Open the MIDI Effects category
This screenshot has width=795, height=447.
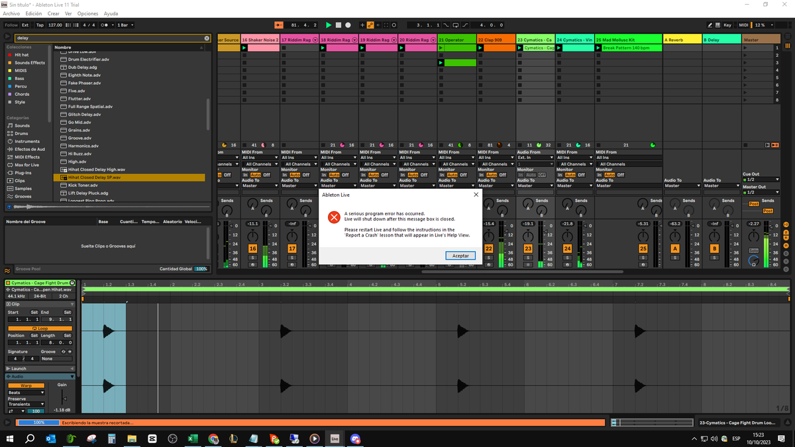point(27,157)
